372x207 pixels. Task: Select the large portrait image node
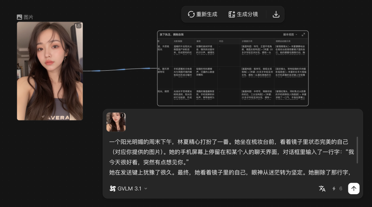(50, 71)
